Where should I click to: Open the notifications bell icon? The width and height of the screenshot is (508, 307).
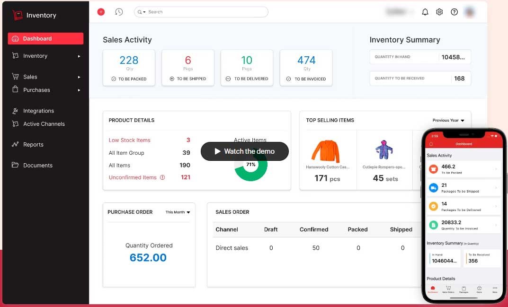pos(425,12)
